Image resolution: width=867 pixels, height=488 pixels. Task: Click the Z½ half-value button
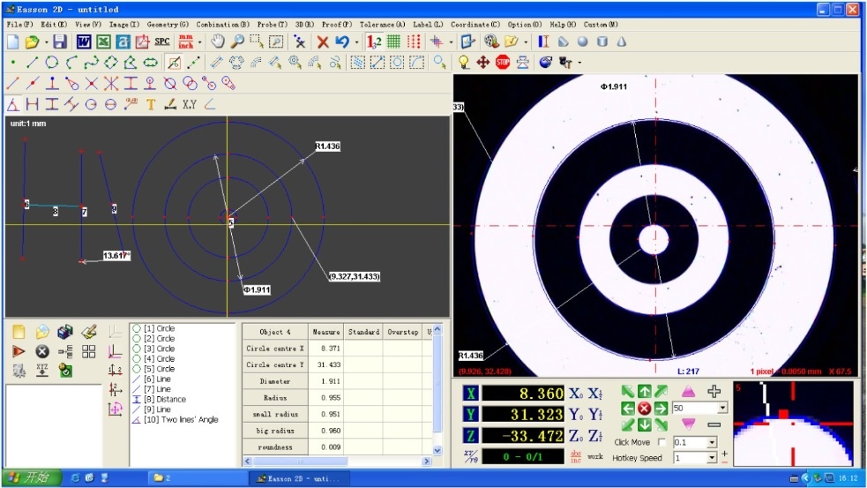coord(595,435)
